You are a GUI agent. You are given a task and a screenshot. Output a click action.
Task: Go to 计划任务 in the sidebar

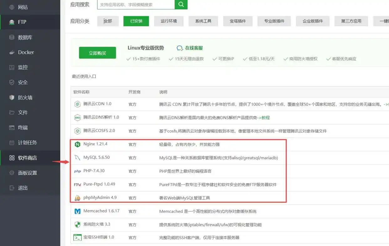pyautogui.click(x=27, y=142)
